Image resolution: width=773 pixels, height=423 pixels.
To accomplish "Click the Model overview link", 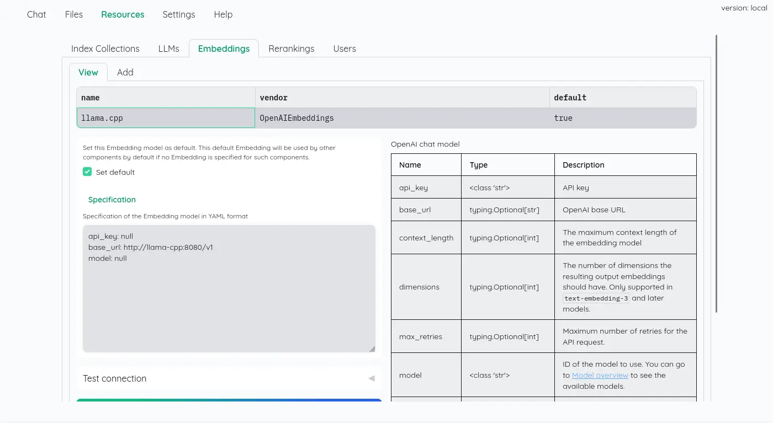I will [600, 375].
